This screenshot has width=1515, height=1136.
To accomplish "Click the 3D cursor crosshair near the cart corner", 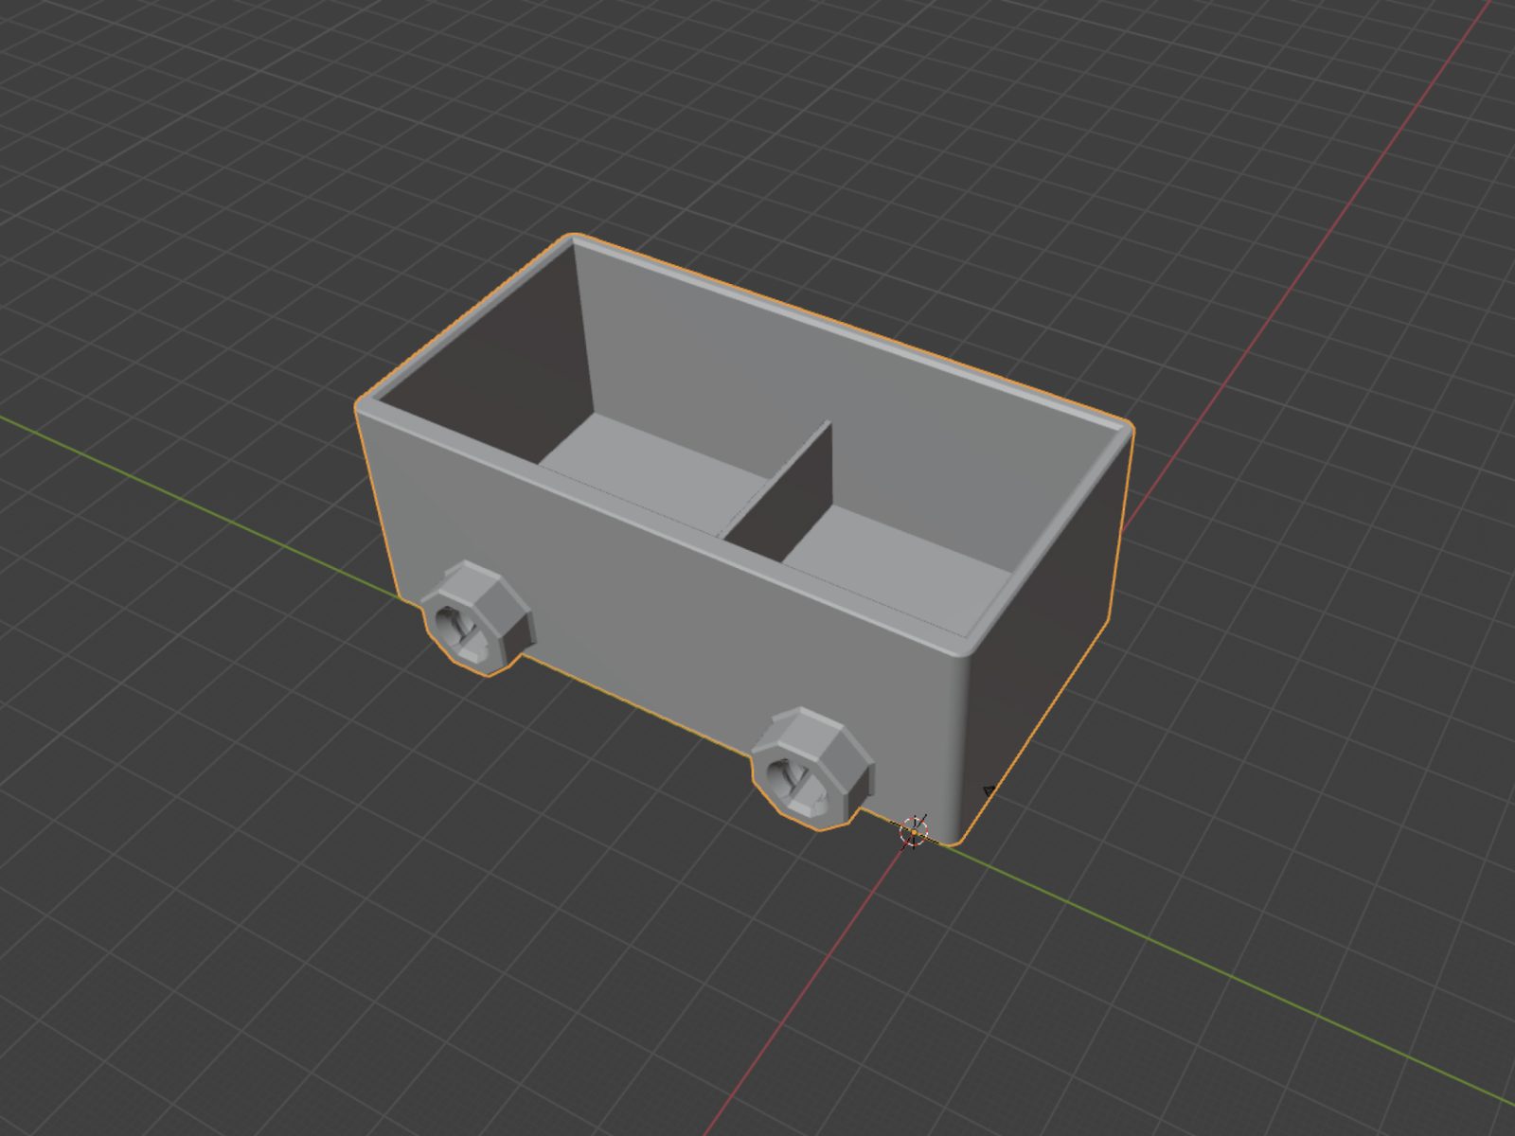I will (914, 831).
